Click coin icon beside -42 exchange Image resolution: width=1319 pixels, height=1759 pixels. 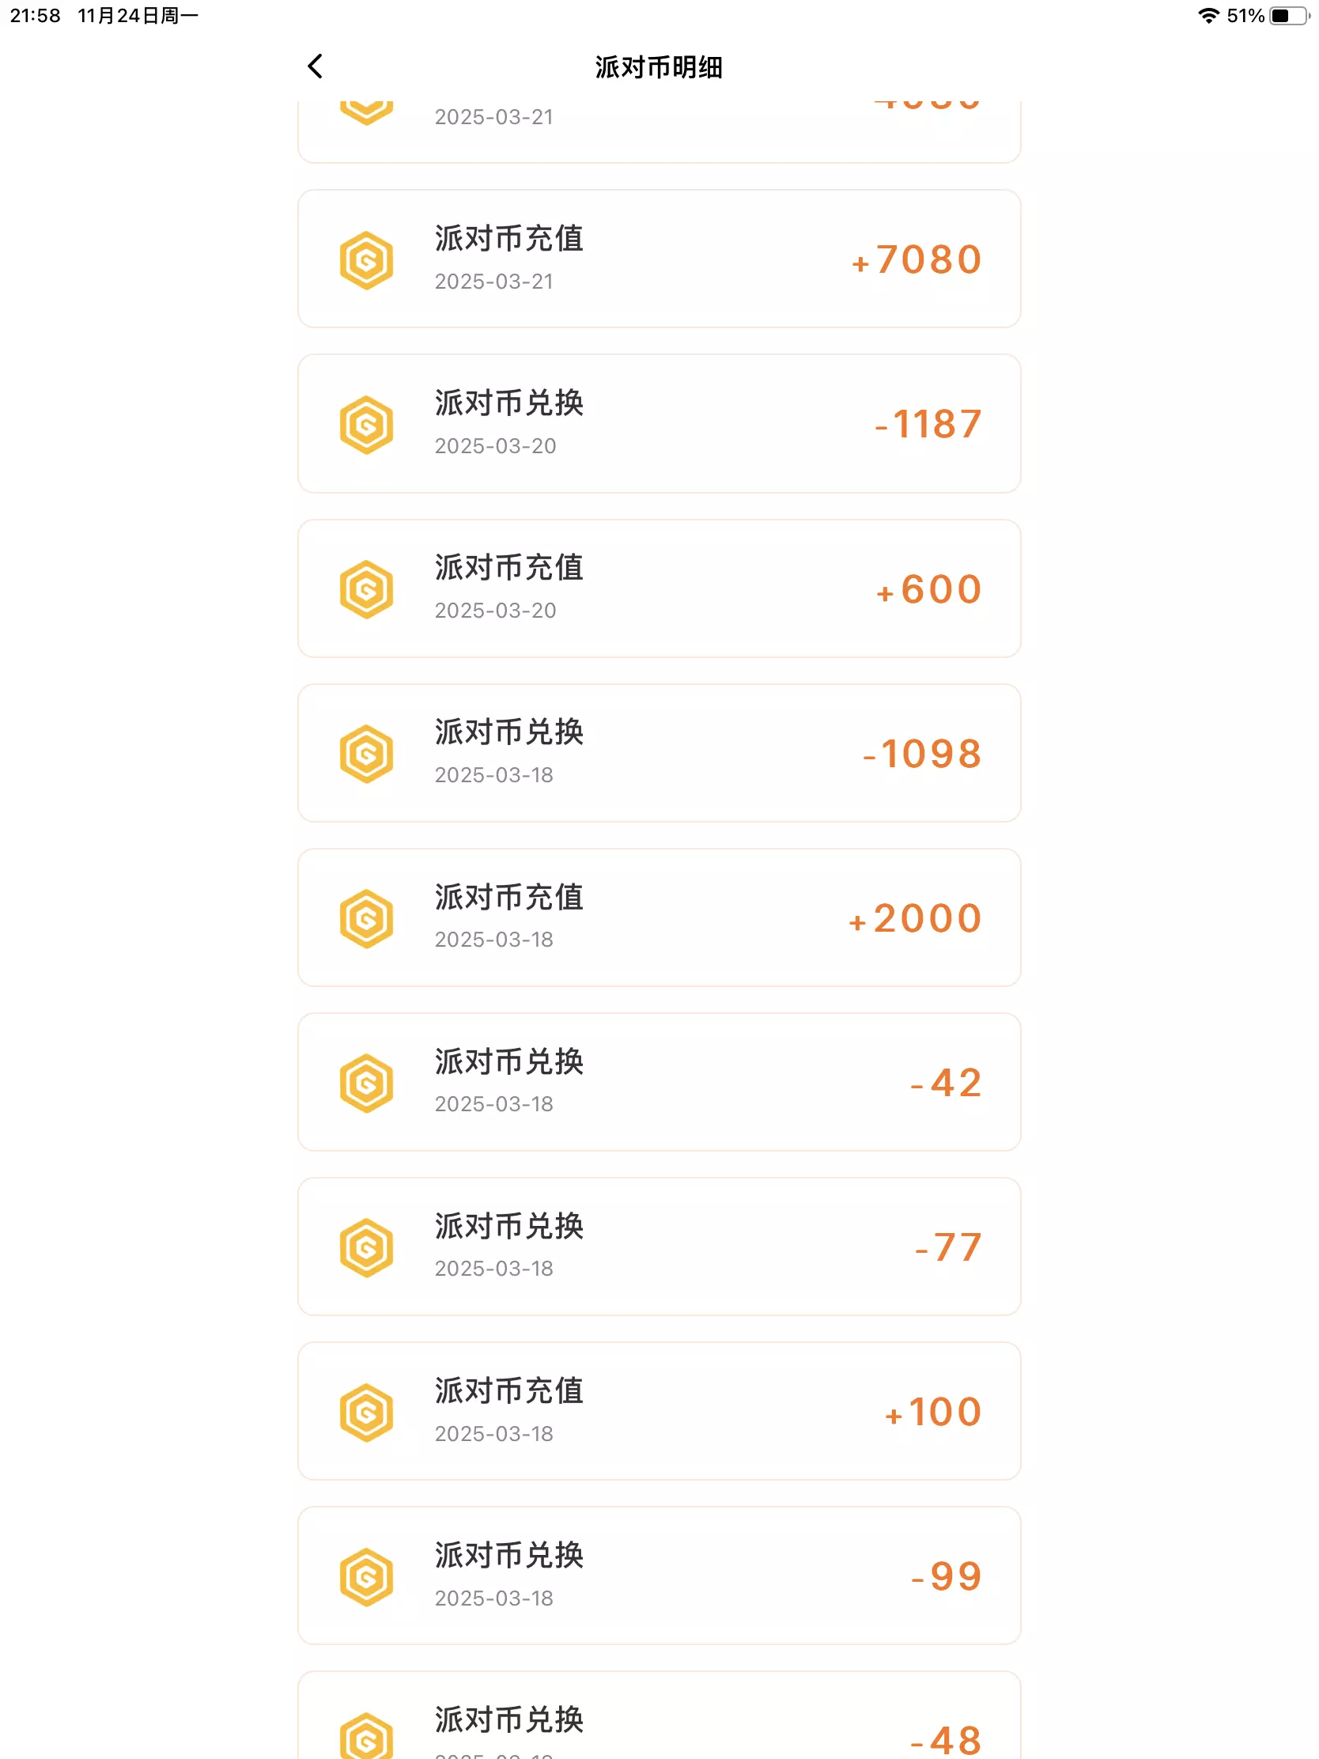(365, 1083)
